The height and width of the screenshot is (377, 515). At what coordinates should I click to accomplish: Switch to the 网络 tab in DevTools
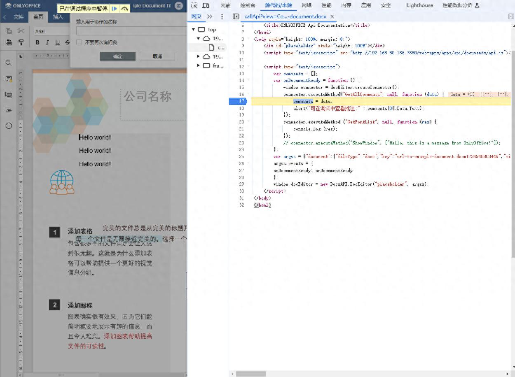(x=307, y=5)
